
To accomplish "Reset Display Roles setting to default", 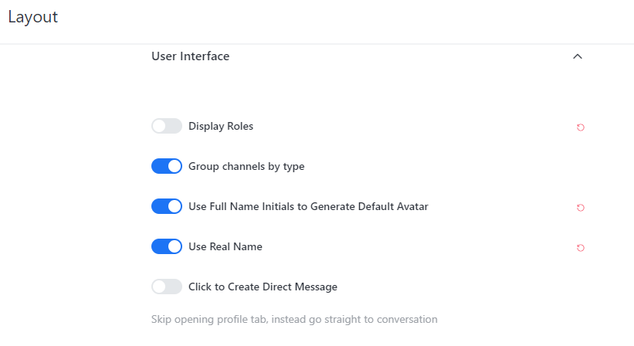I will pos(581,127).
